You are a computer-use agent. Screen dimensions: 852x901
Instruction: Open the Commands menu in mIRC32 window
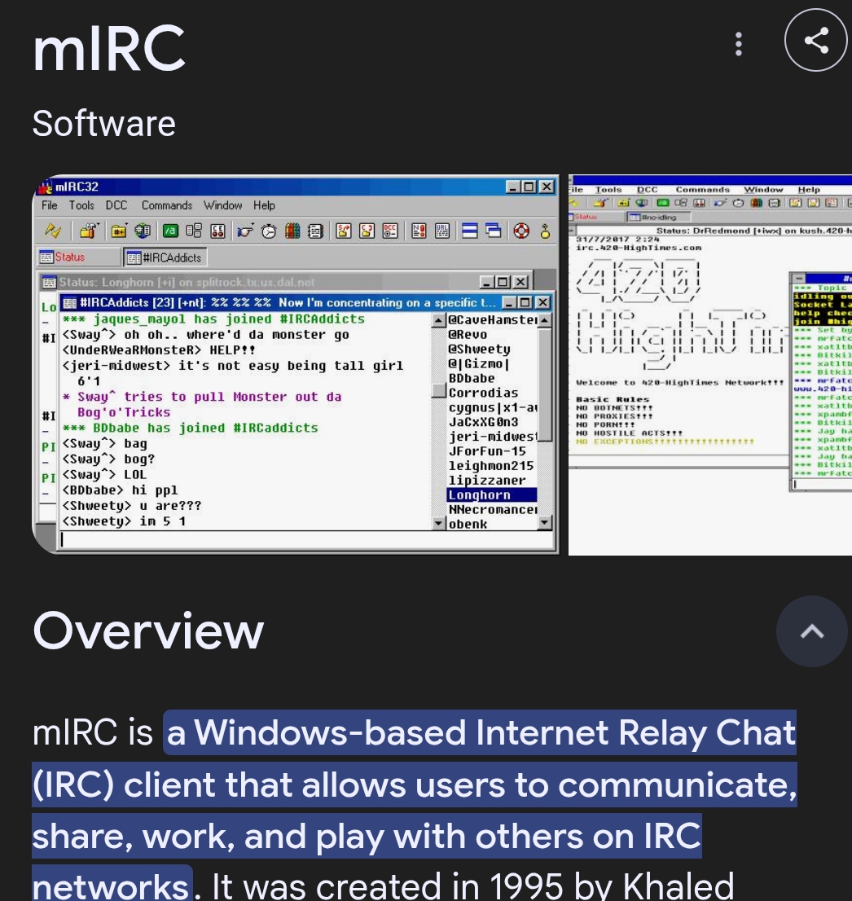[166, 205]
